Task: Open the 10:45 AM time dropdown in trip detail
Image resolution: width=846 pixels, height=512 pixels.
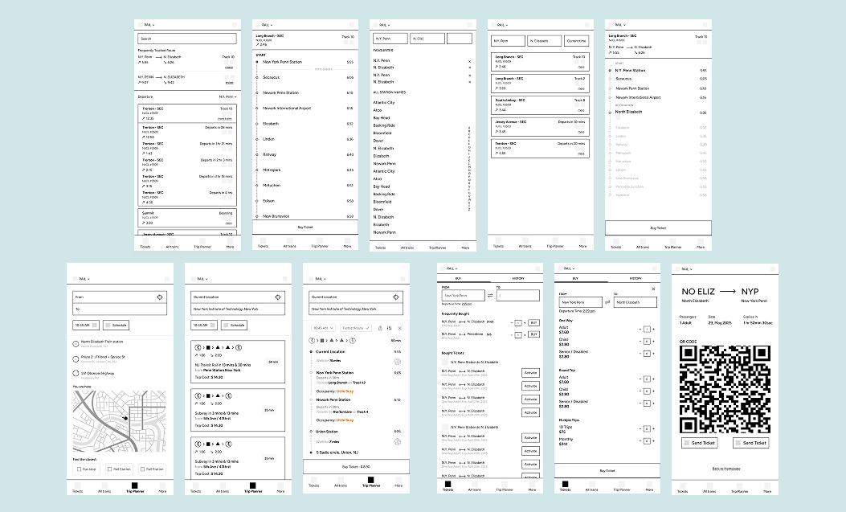Action: (x=323, y=328)
